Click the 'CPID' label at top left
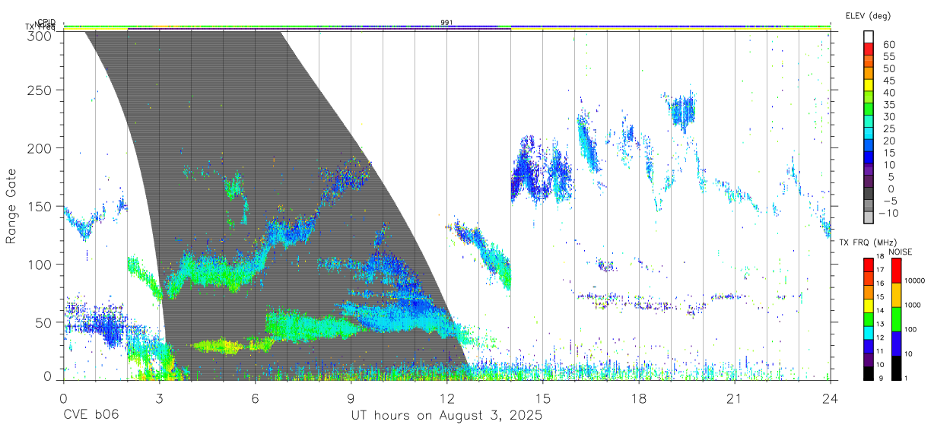The image size is (934, 431). tap(46, 23)
